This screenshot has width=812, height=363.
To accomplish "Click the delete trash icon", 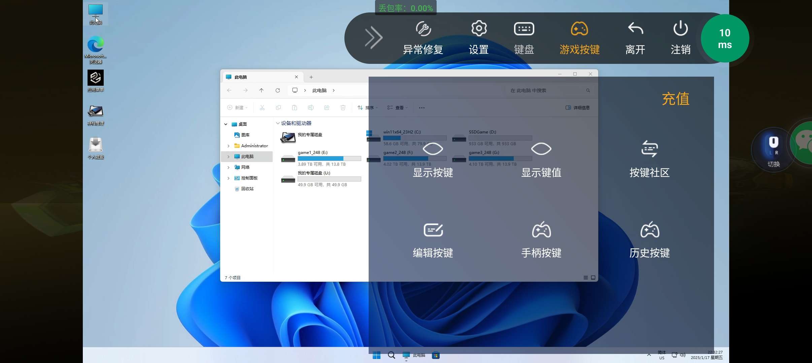I will [343, 108].
